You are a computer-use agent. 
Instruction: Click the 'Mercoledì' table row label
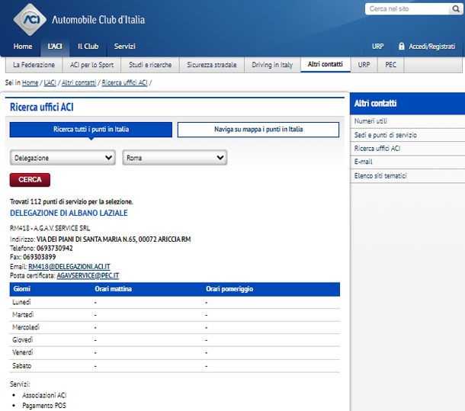click(26, 327)
